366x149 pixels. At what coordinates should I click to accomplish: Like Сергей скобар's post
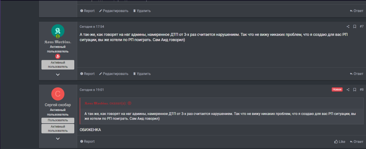point(340,142)
